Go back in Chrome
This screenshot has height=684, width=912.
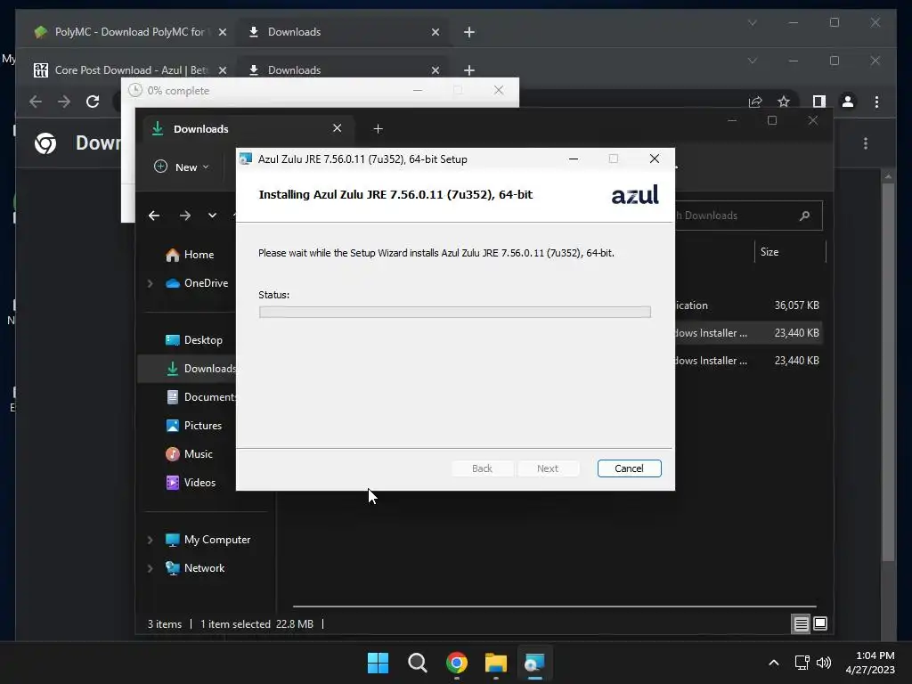click(36, 102)
